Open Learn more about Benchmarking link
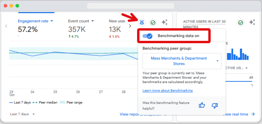 [x=168, y=91]
